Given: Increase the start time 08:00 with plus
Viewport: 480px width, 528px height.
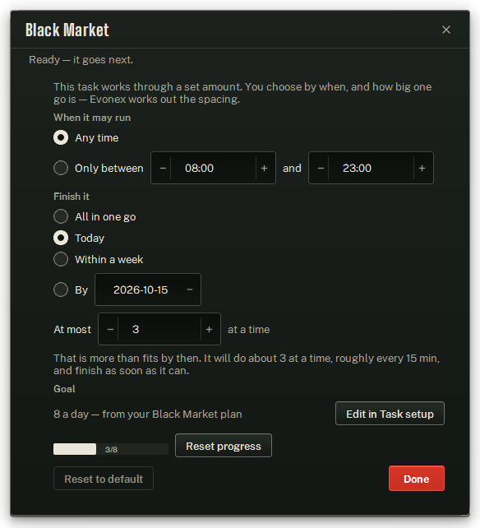Looking at the screenshot, I should pyautogui.click(x=264, y=168).
